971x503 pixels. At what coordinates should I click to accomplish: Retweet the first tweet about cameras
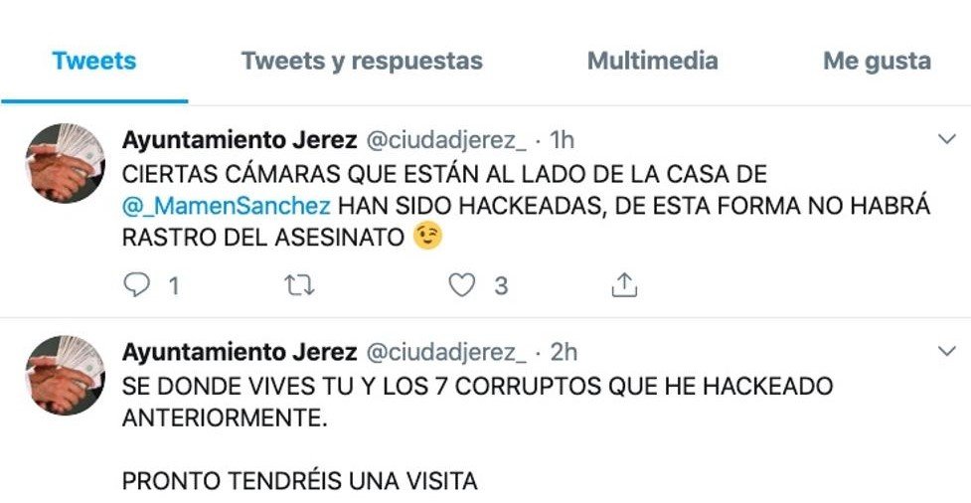[x=299, y=285]
